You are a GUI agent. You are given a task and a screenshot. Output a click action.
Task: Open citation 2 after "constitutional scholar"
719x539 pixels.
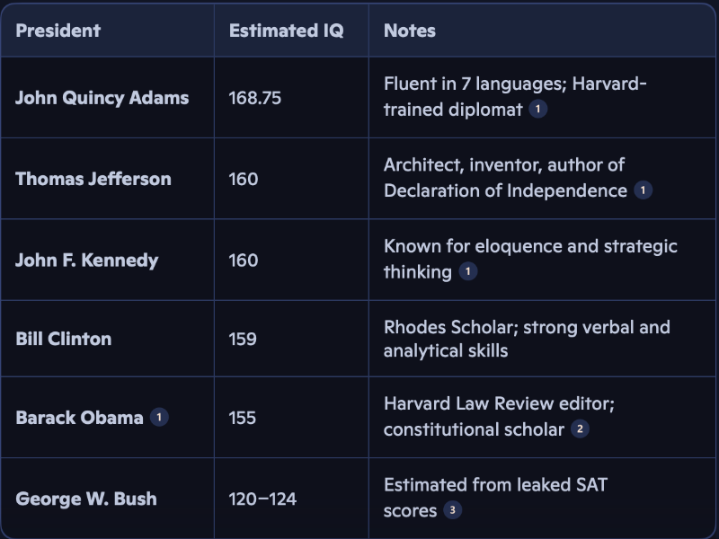[x=581, y=429]
